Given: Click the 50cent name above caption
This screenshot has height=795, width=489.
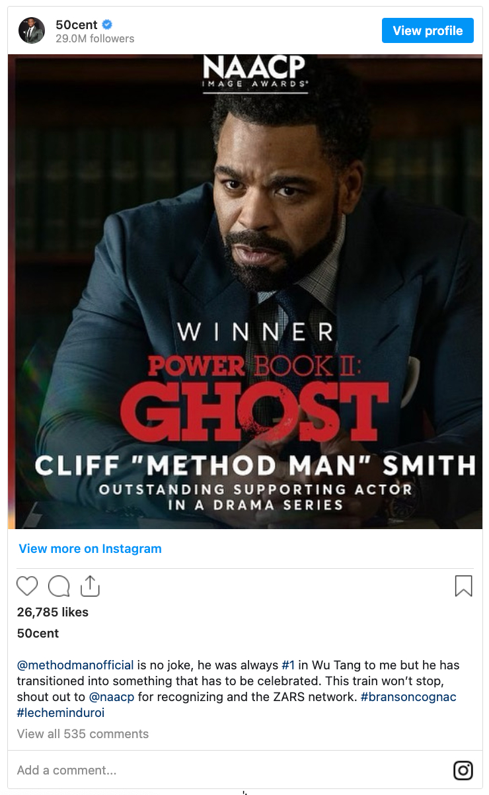Looking at the screenshot, I should (38, 633).
